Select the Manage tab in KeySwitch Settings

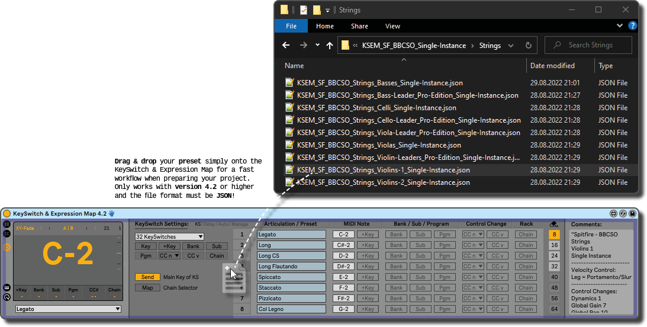pos(240,224)
